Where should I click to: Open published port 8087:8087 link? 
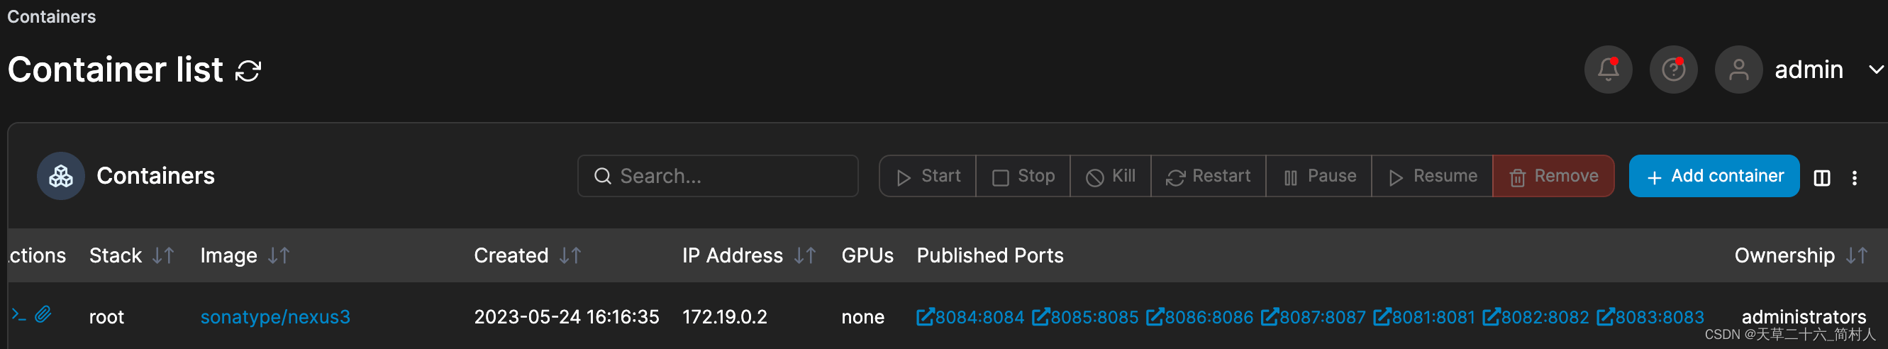1314,317
